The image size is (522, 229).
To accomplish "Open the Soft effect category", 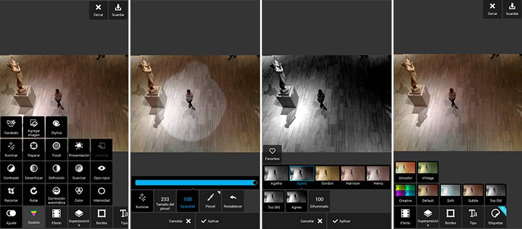I will coord(451,194).
